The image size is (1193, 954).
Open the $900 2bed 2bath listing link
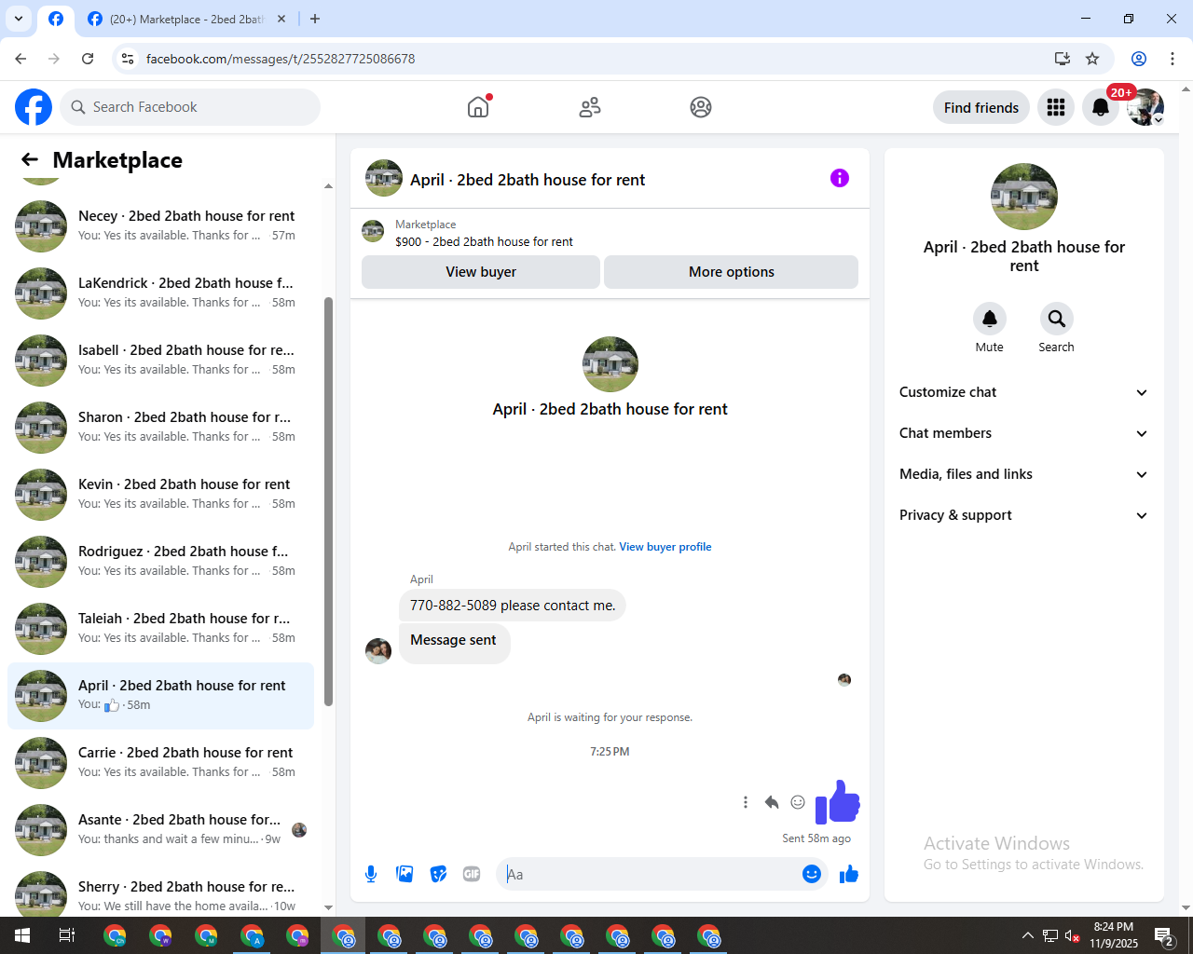[x=484, y=241]
